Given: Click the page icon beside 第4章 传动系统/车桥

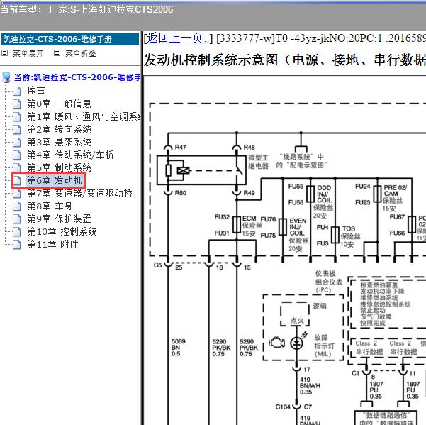Looking at the screenshot, I should click(17, 155).
